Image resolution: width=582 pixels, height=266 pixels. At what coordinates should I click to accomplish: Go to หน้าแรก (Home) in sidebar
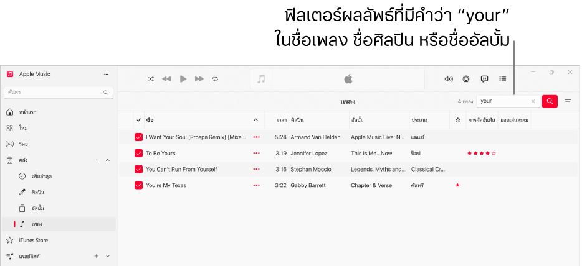(x=59, y=112)
